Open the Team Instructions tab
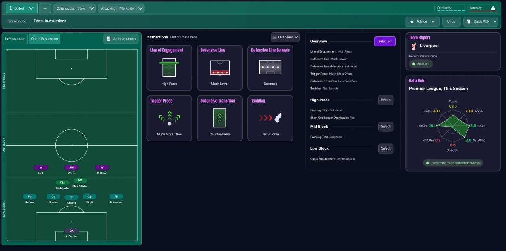Screen dimensions: 506x251 (x=50, y=21)
